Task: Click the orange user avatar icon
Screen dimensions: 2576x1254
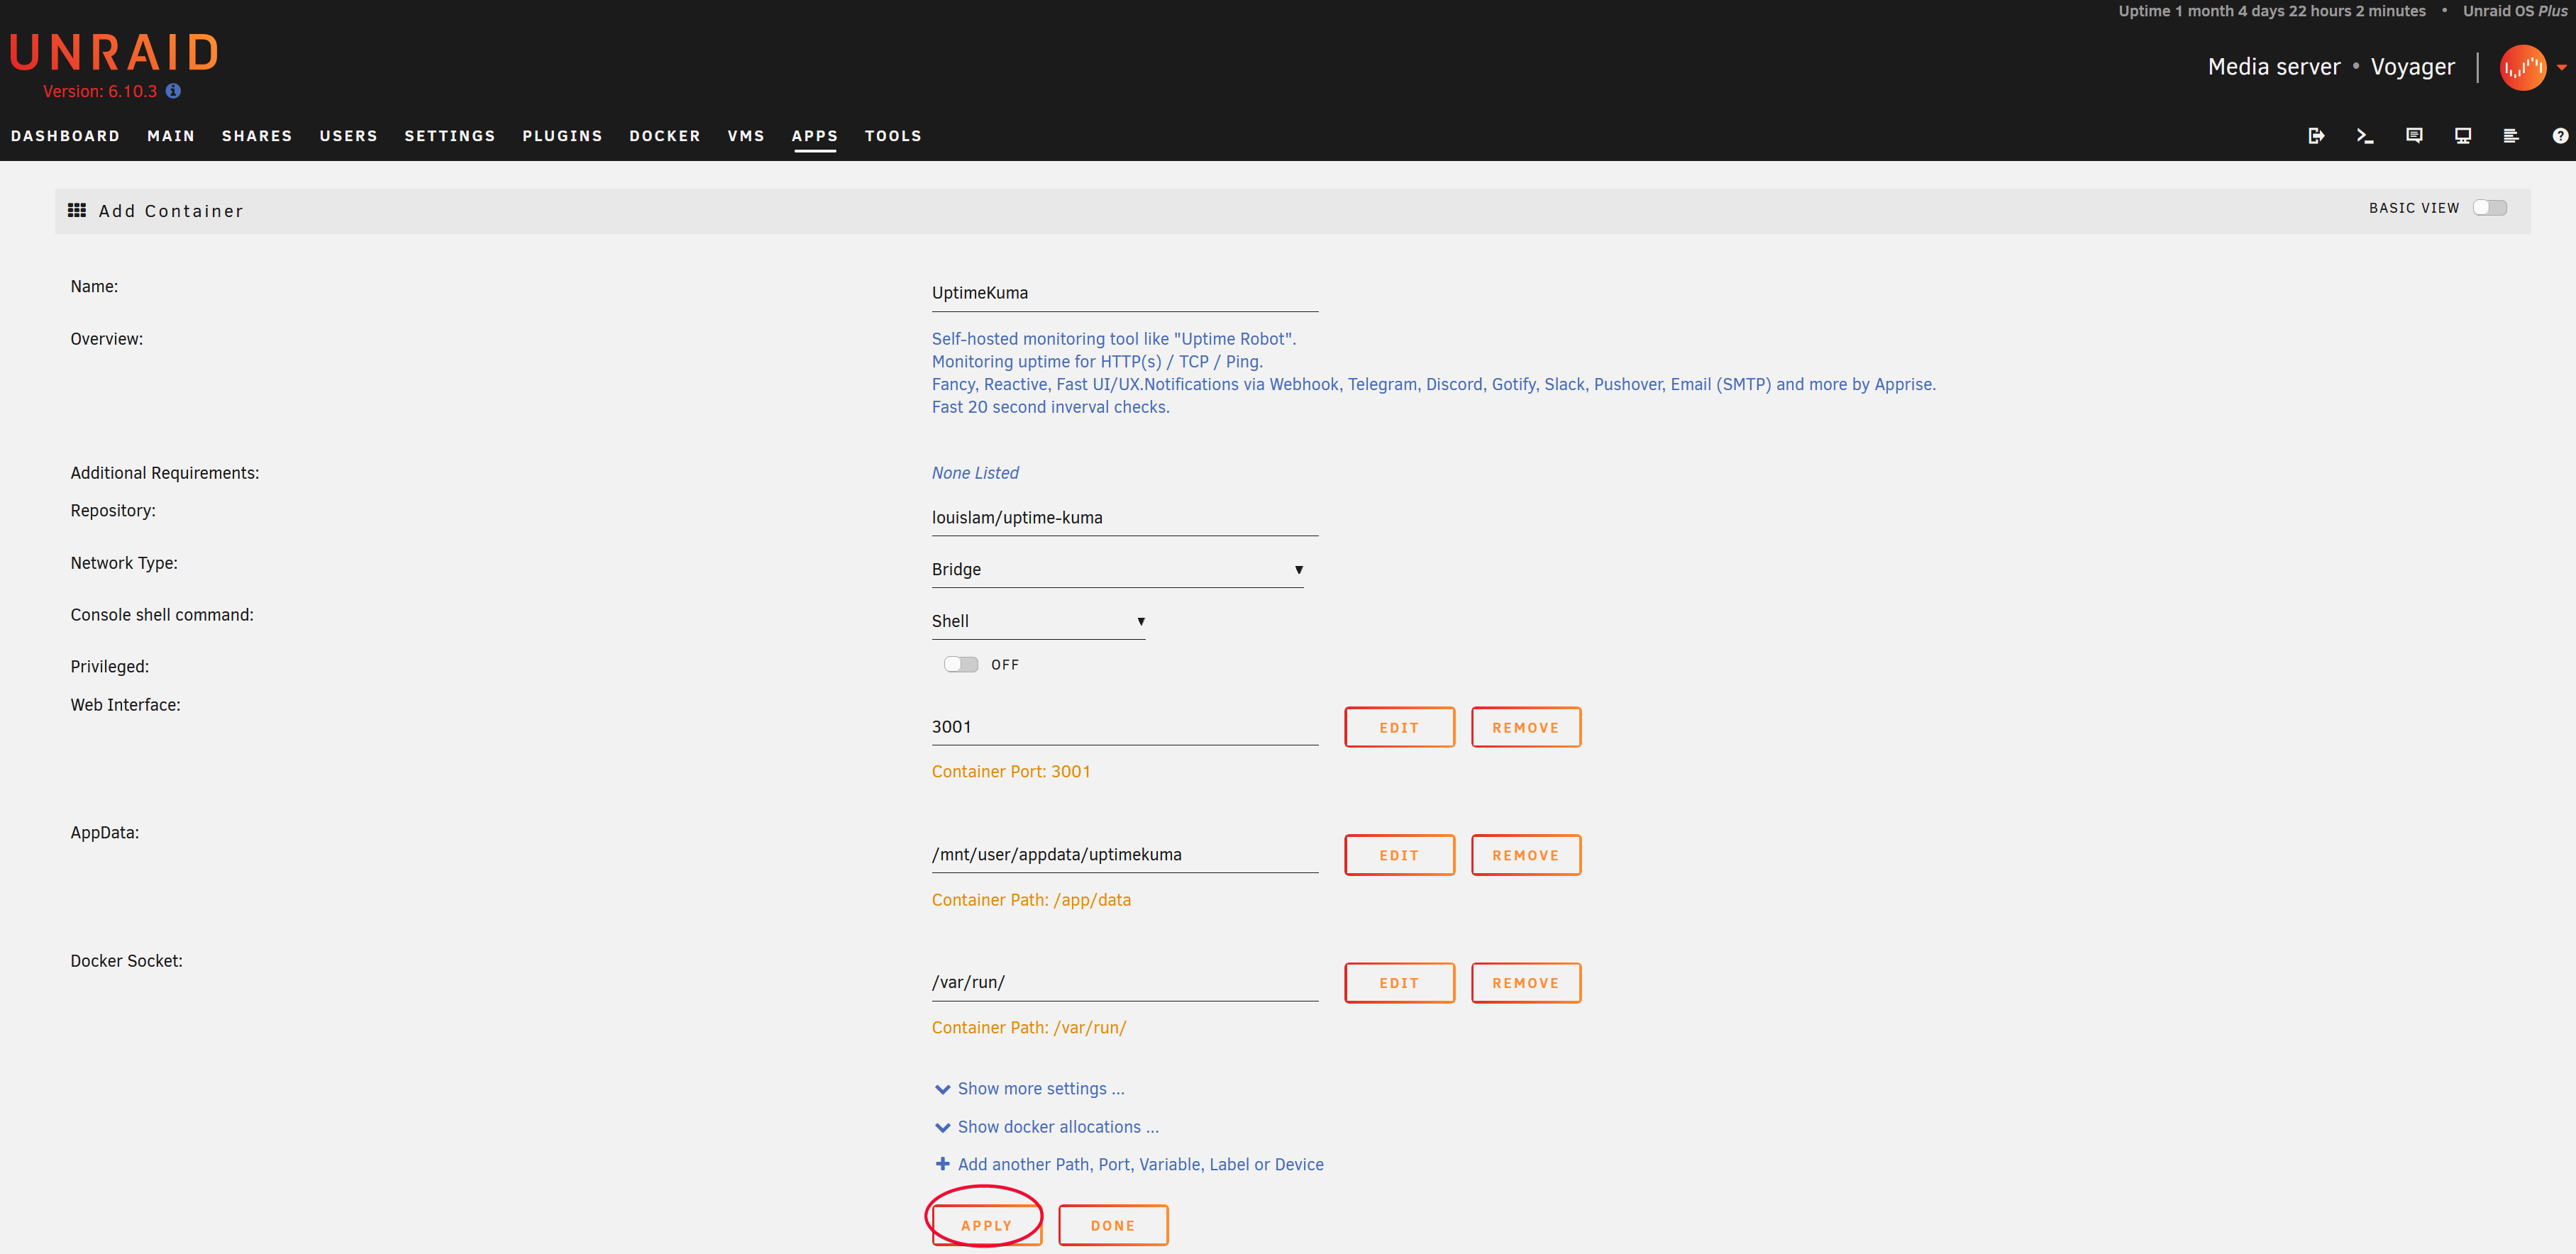Action: coord(2523,68)
